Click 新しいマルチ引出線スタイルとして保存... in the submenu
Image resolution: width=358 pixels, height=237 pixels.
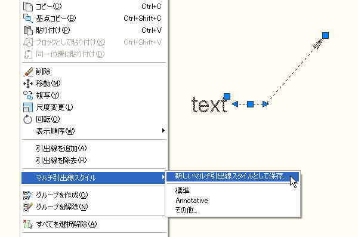click(x=233, y=177)
